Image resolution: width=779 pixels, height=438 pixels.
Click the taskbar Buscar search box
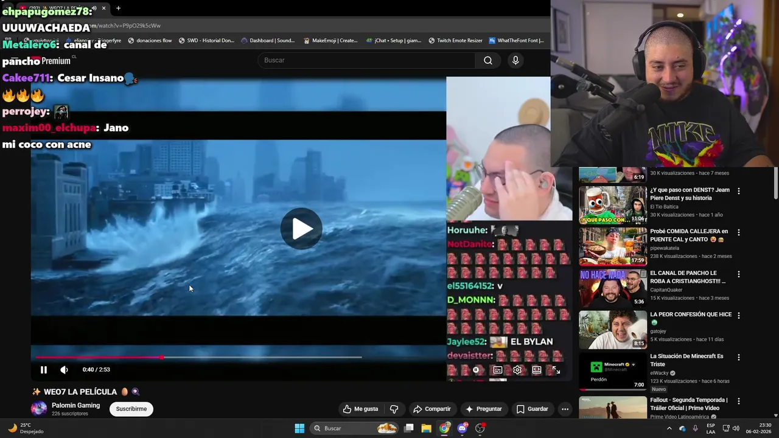(355, 428)
